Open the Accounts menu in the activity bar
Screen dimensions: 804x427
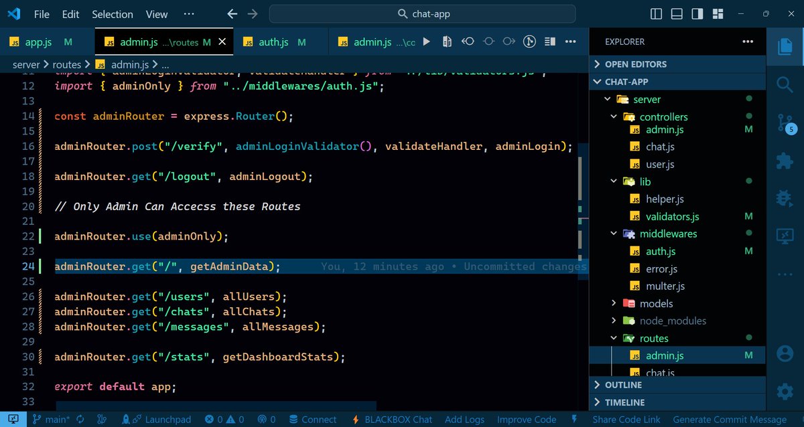click(x=785, y=353)
